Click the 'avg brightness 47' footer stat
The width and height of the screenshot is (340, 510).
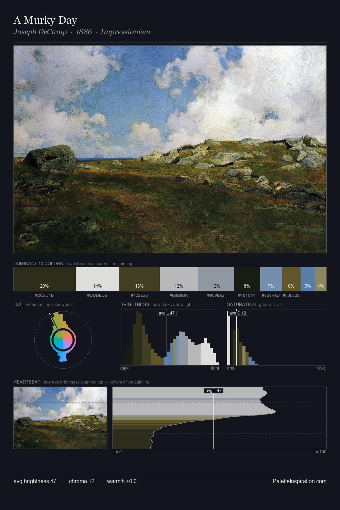(x=35, y=481)
